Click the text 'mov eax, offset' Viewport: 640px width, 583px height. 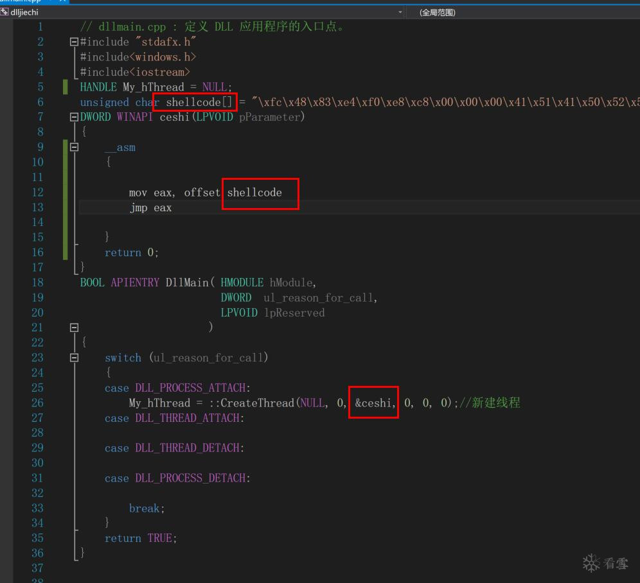(175, 192)
